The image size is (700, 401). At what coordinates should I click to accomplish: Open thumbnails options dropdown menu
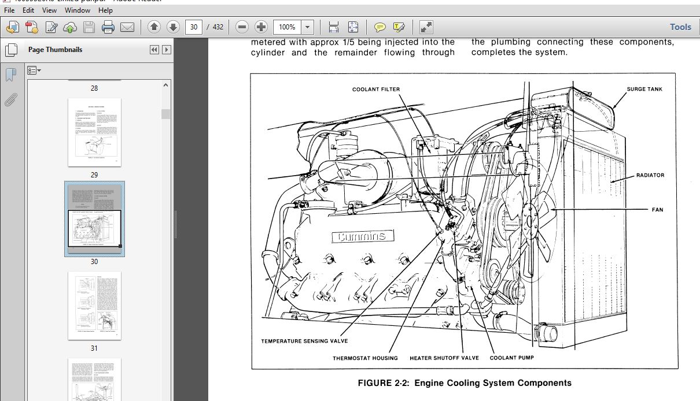point(34,70)
